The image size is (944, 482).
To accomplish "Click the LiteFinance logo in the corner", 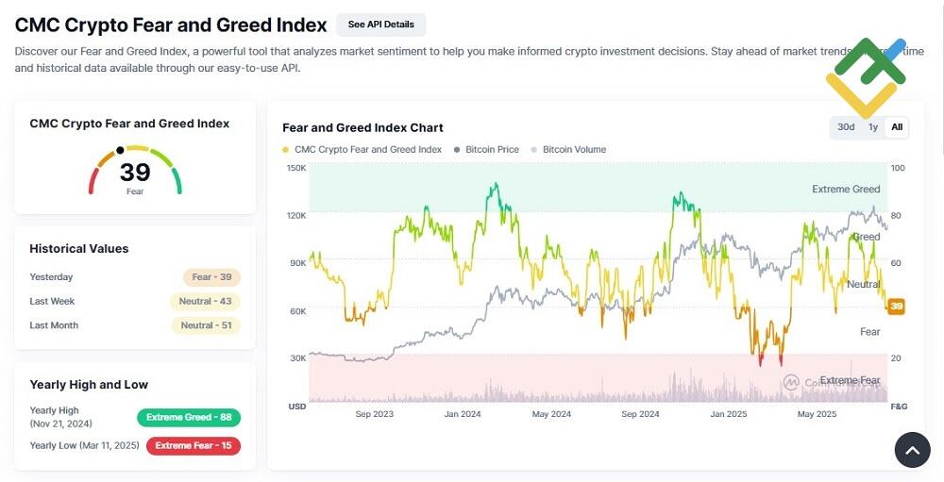I will point(866,78).
